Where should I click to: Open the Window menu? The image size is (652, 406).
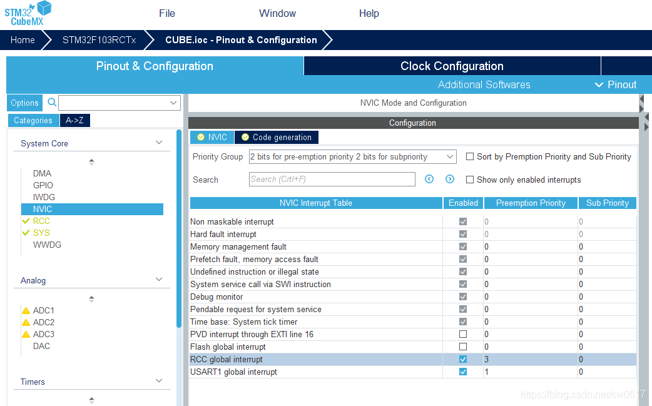pos(277,13)
